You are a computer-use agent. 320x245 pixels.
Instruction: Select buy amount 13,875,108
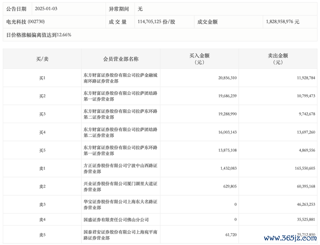227,150
